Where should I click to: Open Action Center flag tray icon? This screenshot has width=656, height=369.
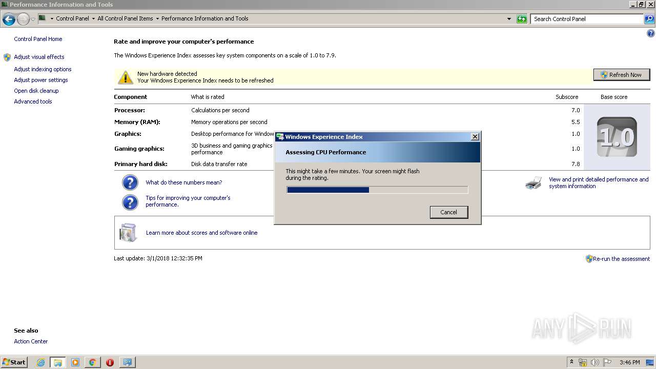tap(607, 362)
